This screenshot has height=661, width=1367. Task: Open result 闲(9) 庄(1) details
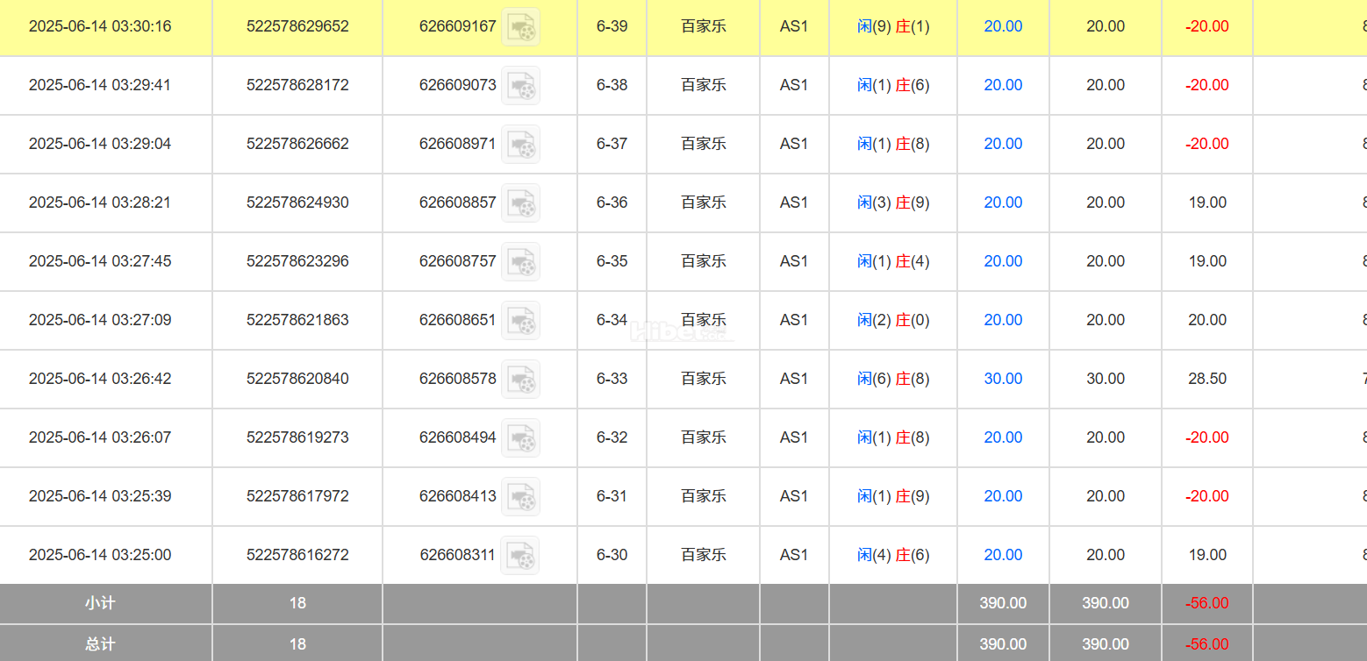(893, 26)
